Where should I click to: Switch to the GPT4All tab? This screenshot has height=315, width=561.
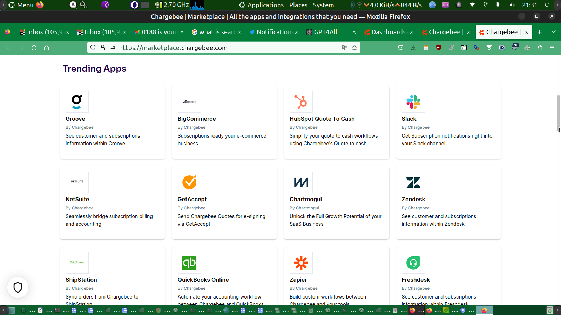click(331, 32)
